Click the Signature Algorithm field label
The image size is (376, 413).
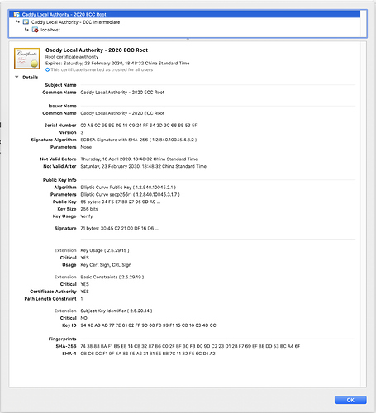[x=54, y=140]
